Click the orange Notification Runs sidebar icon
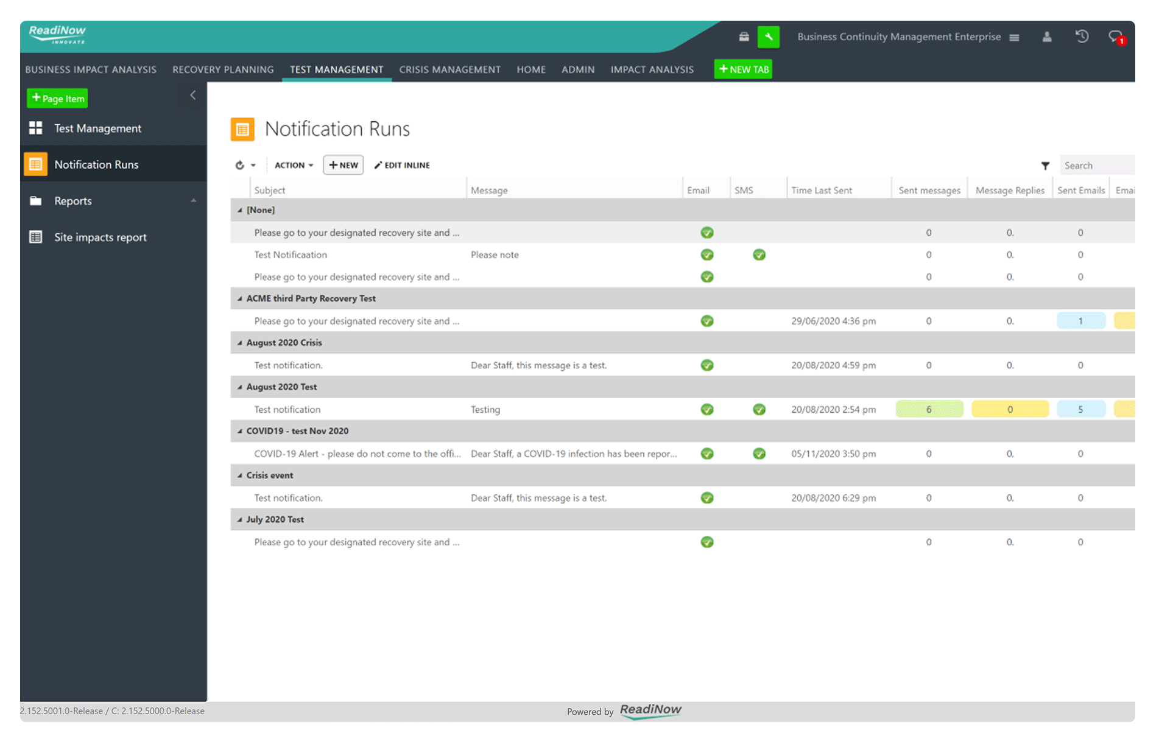The height and width of the screenshot is (744, 1159). coord(36,164)
